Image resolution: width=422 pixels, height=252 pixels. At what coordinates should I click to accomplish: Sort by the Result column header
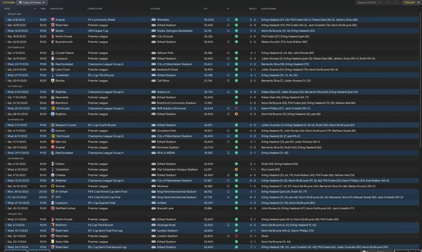(x=253, y=9)
